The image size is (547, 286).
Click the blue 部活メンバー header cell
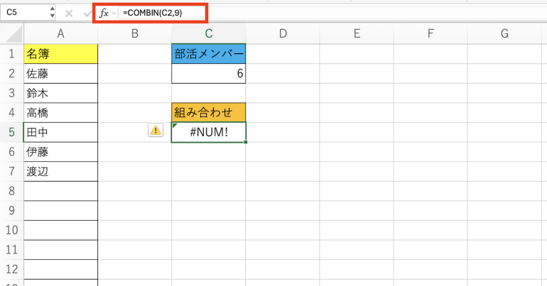click(x=209, y=53)
